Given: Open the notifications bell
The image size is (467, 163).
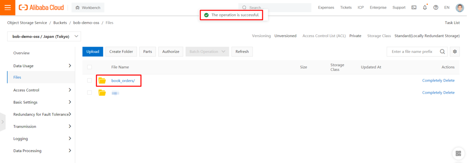Looking at the screenshot, I should point(425,7).
